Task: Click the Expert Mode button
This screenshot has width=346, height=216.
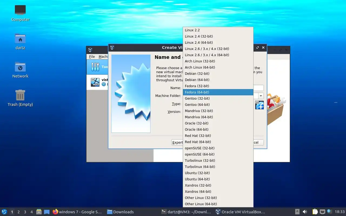Action: click(x=177, y=142)
